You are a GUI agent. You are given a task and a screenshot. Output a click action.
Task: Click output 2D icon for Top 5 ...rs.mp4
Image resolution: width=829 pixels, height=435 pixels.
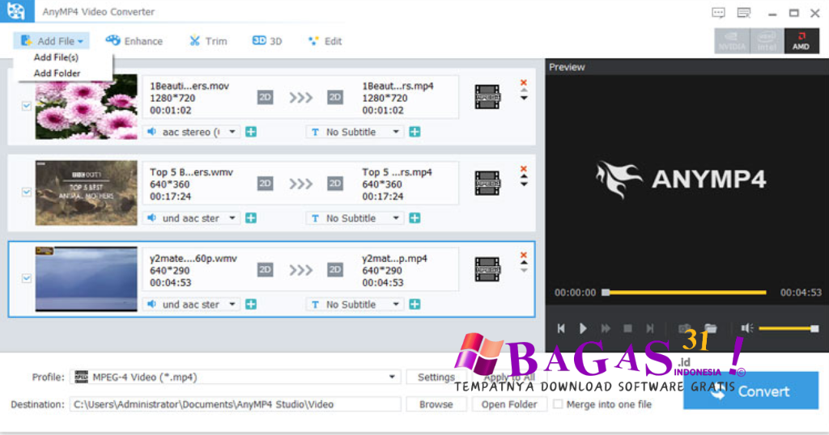pos(334,184)
